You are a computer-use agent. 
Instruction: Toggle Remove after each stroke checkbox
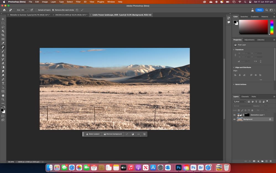(x=53, y=10)
